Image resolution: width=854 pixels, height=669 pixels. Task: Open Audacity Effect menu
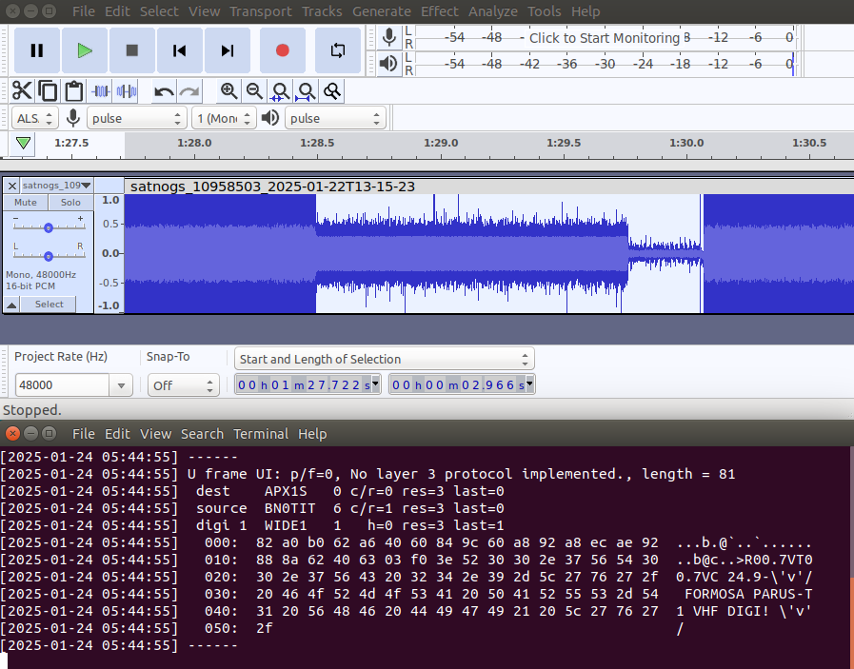pyautogui.click(x=440, y=11)
